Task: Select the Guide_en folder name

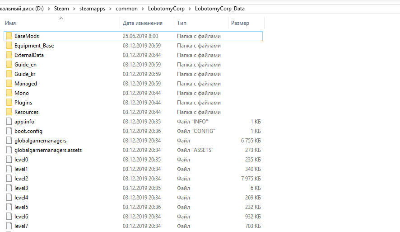Action: pos(26,64)
